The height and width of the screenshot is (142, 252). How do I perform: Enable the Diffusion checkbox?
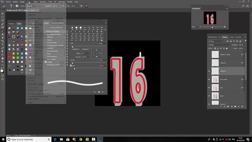click(x=46, y=37)
